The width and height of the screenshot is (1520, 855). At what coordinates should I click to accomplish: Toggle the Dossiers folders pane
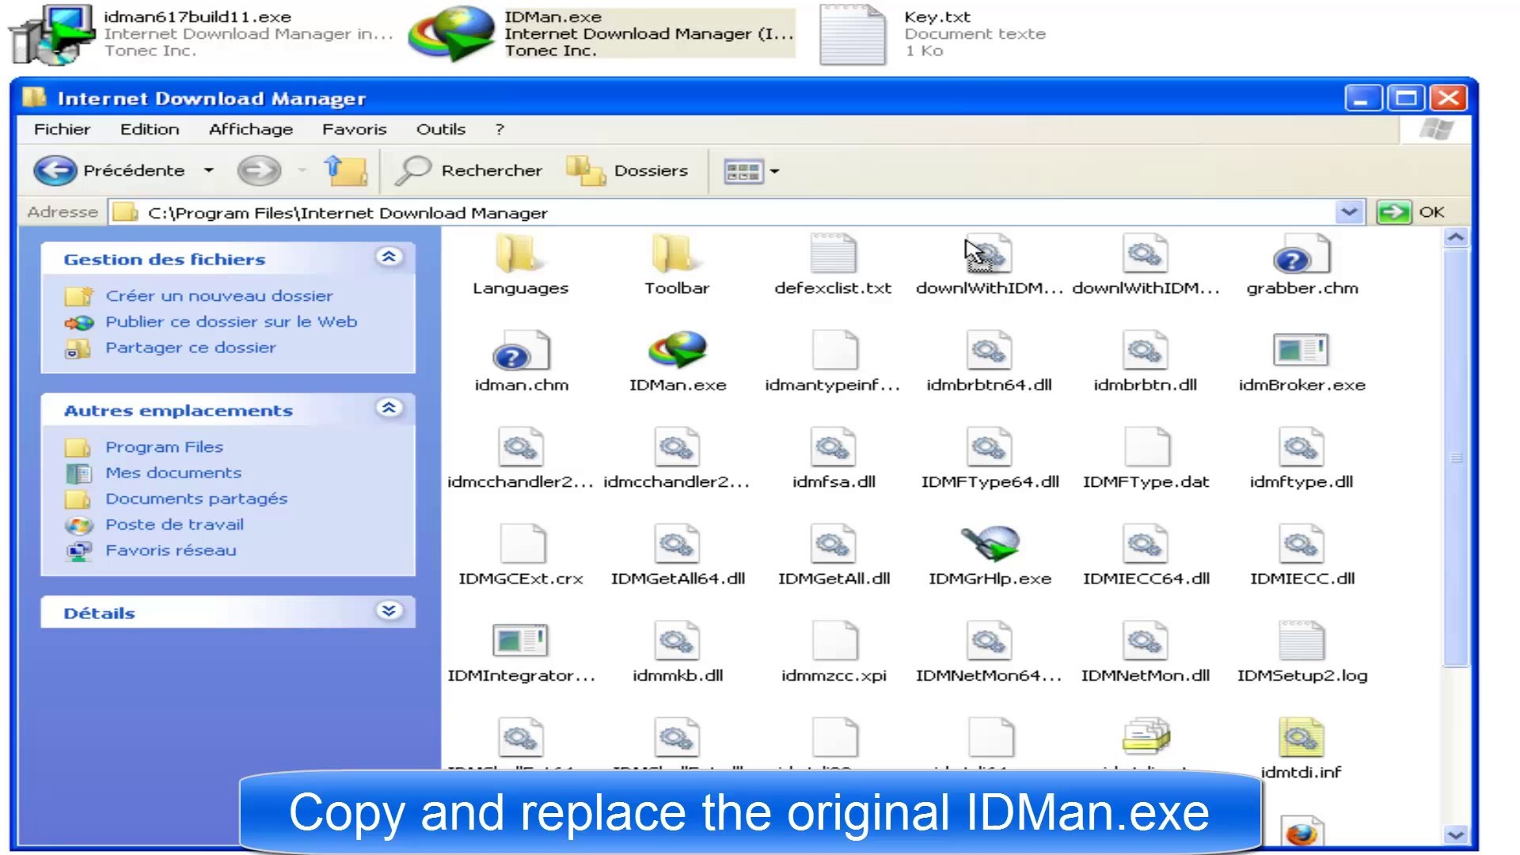pos(628,170)
